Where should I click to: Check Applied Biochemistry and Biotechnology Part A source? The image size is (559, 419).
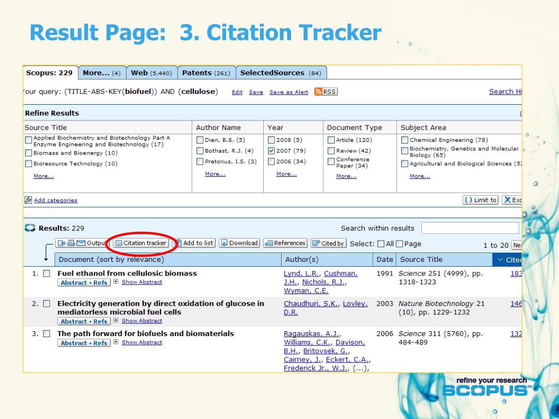28,140
